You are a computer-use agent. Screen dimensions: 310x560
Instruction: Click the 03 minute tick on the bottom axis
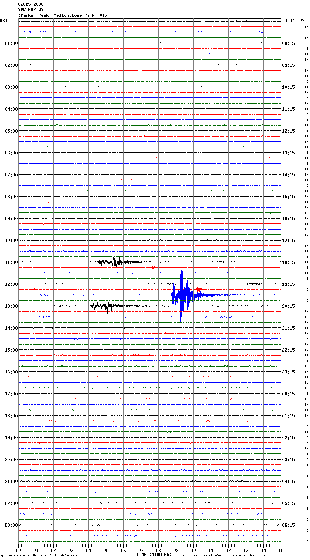point(71,550)
